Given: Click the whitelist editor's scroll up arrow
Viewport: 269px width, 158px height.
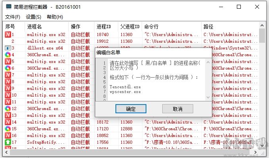Looking at the screenshot, I should click(x=208, y=62).
